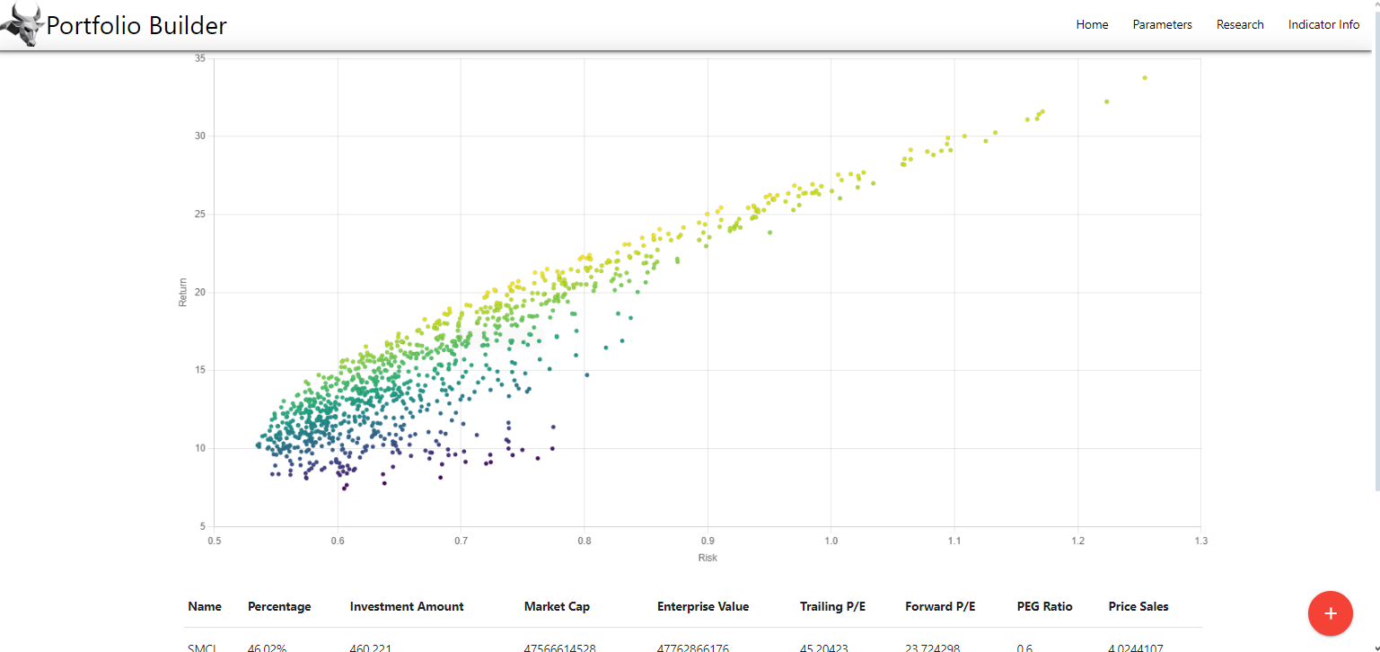Click the Forward P/E column header
Viewport: 1380px width, 652px height.
pos(940,606)
